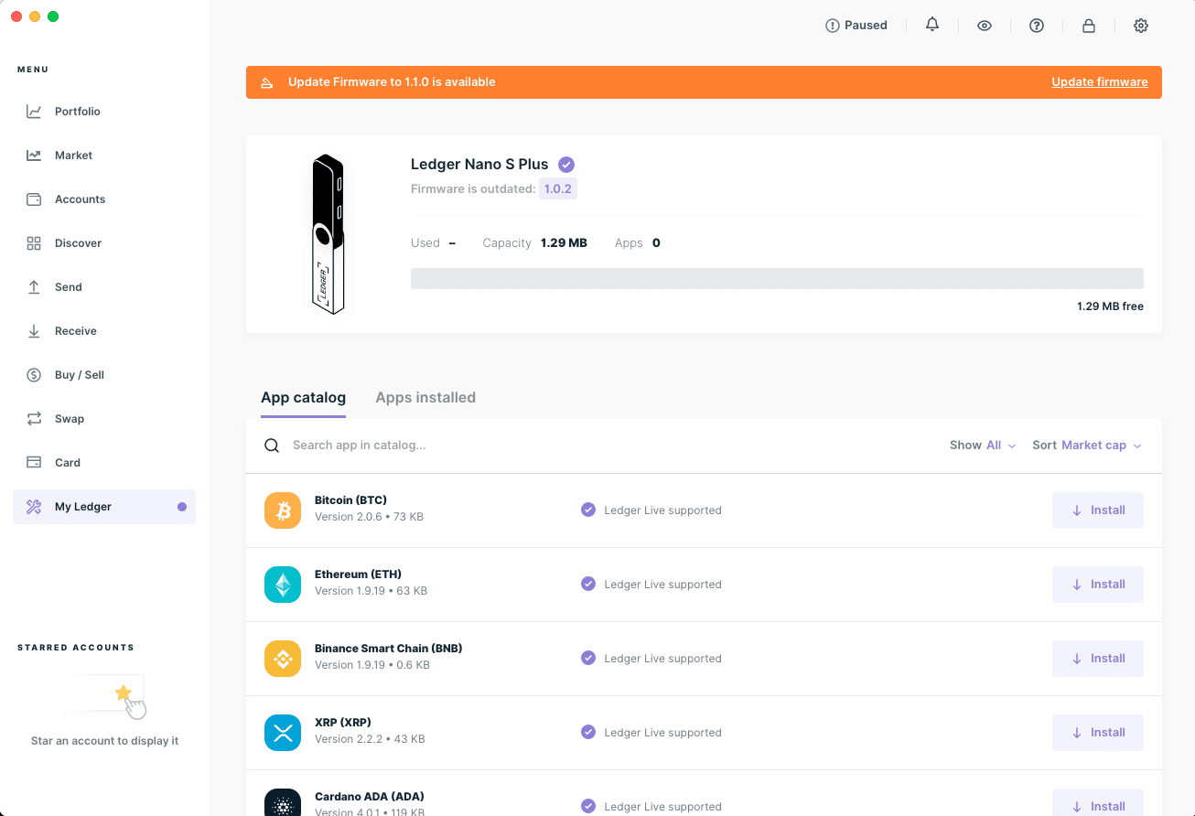Lock the app with padlock icon
Image resolution: width=1195 pixels, height=816 pixels.
click(1089, 26)
